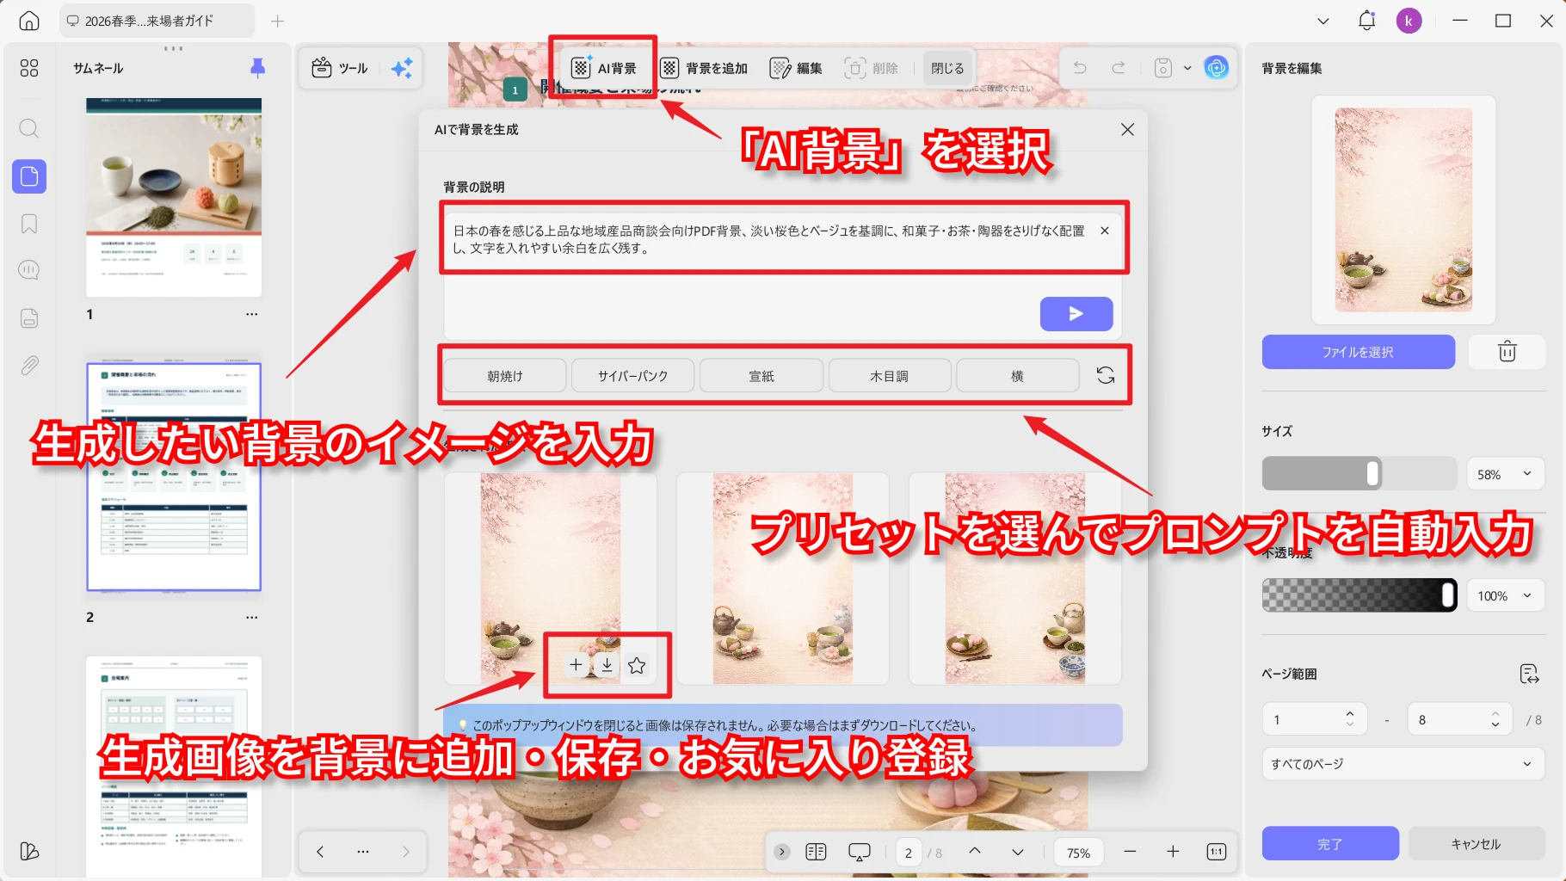Open AI sparkle assistant beside tools
The image size is (1566, 881).
click(x=402, y=68)
